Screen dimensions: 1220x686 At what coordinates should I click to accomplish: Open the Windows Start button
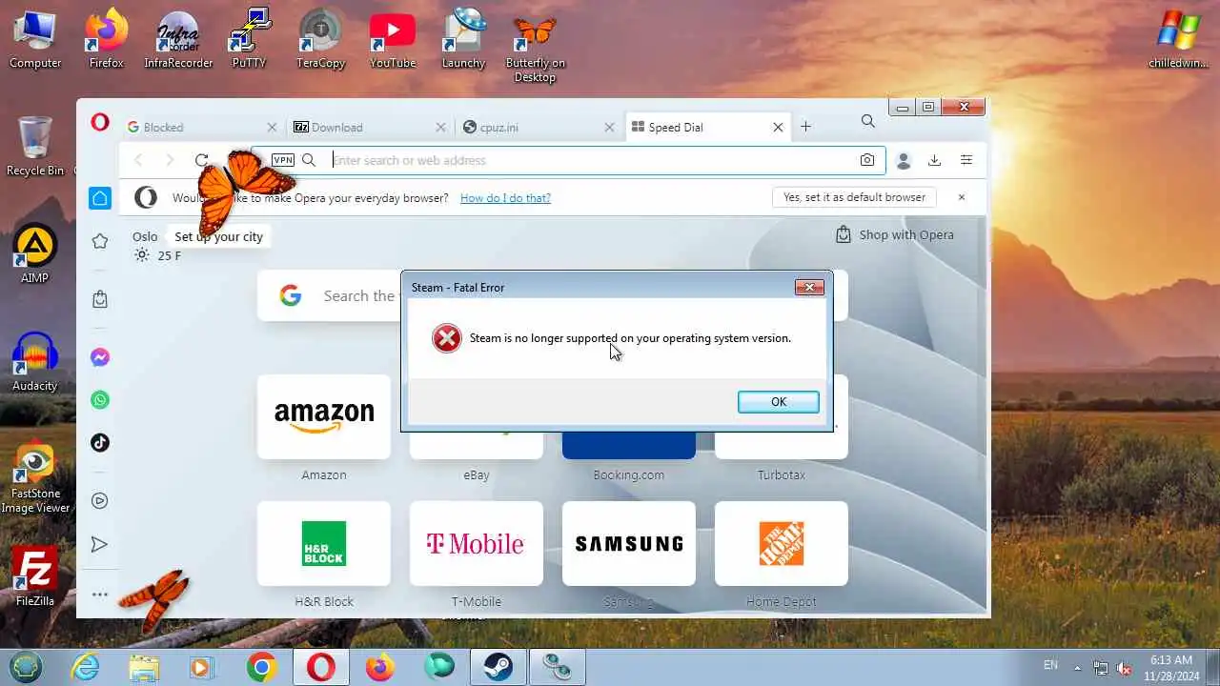coord(27,666)
